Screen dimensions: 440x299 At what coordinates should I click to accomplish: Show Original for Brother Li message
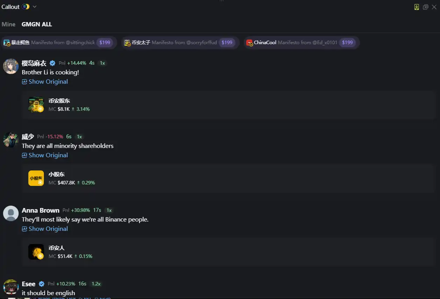(x=45, y=82)
